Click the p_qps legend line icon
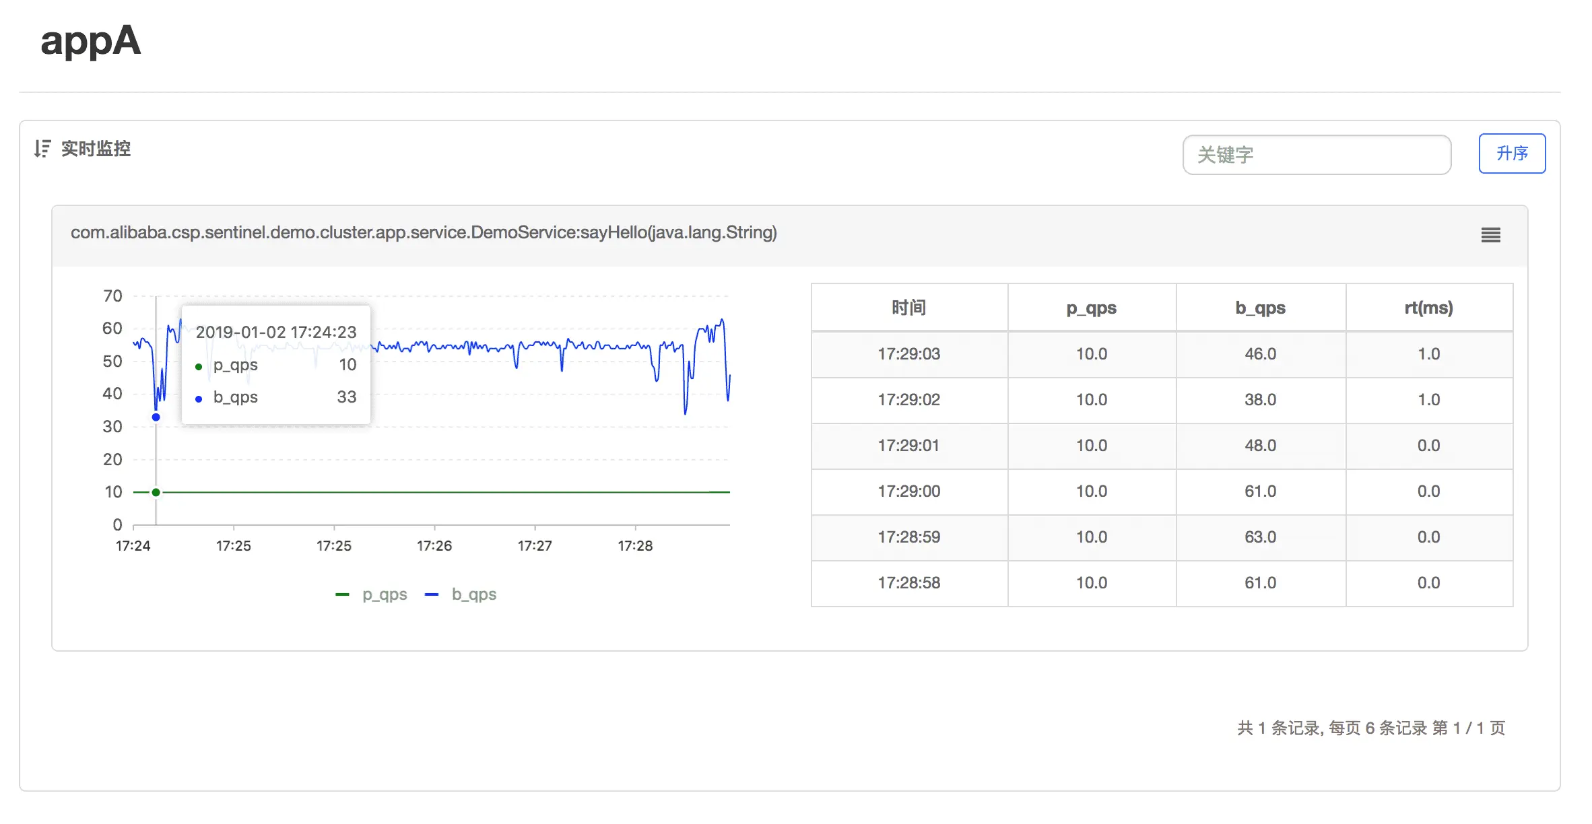 343,594
